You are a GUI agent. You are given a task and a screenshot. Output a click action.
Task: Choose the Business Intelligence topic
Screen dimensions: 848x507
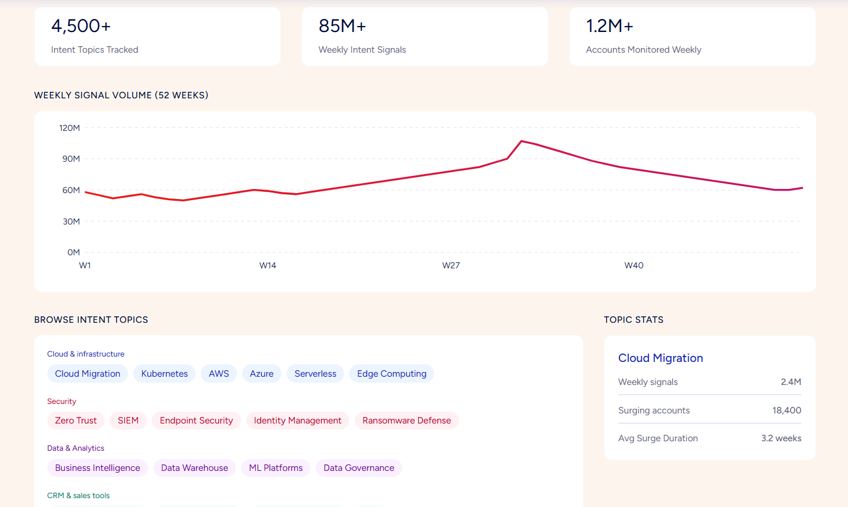click(x=98, y=468)
